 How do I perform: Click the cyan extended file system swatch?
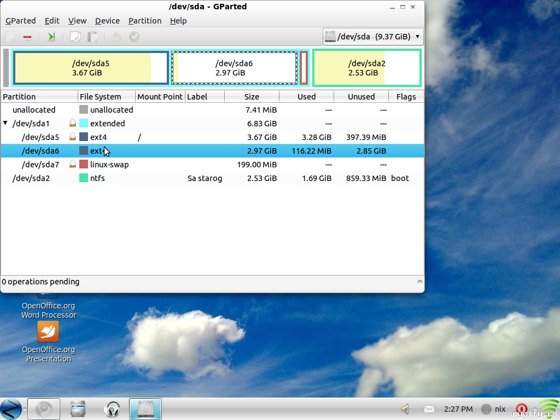pos(84,123)
